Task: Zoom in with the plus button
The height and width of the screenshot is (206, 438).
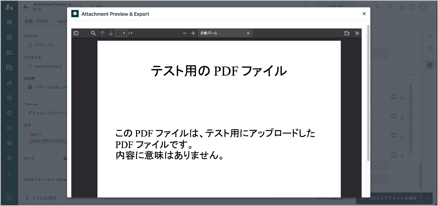Action: point(193,33)
